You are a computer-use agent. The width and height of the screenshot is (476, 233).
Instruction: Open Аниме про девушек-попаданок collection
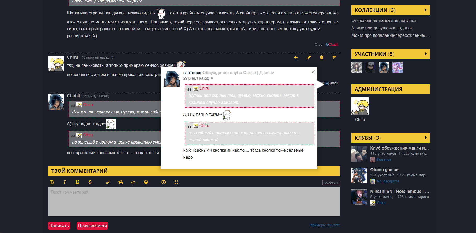point(382,28)
